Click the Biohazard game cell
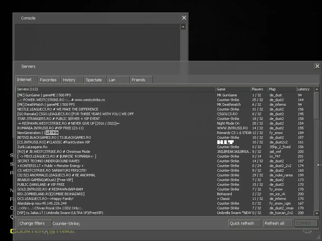This screenshot has height=241, width=322. [x=225, y=194]
